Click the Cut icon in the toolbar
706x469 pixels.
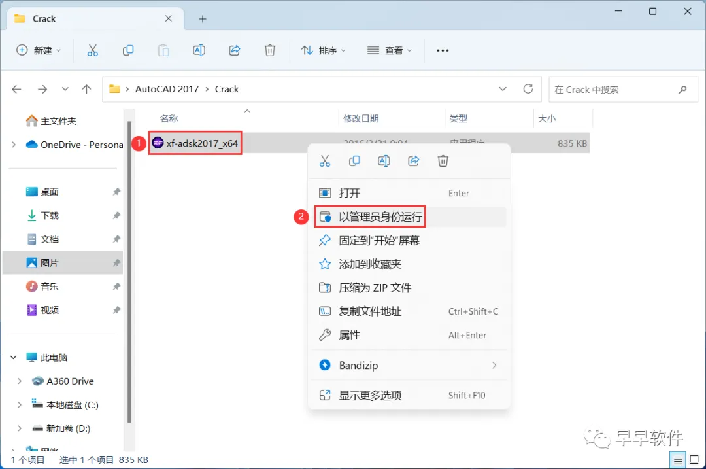[x=92, y=50]
